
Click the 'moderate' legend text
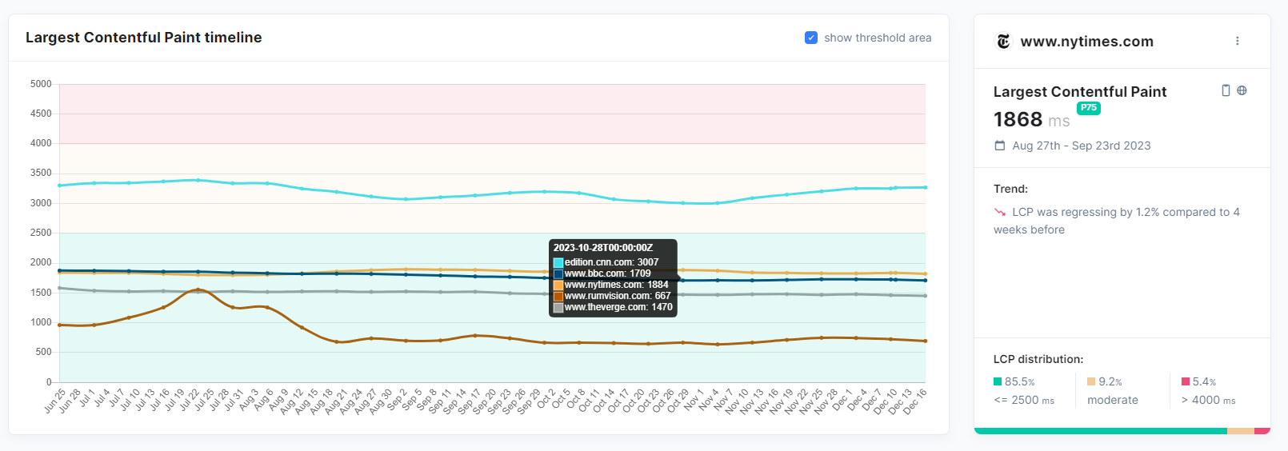pyautogui.click(x=1113, y=400)
